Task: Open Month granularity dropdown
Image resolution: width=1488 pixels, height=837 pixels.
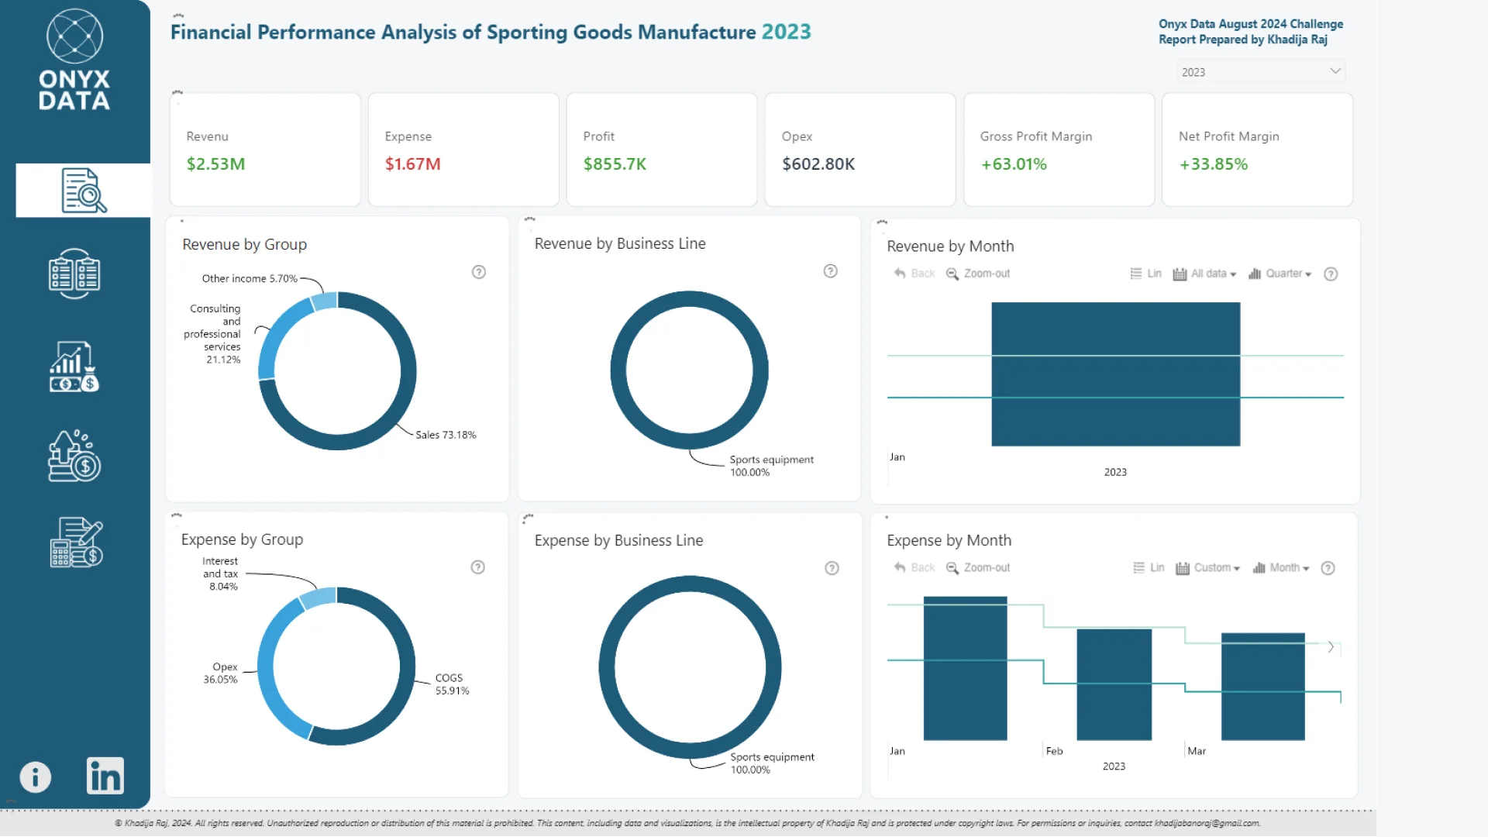Action: (x=1281, y=567)
